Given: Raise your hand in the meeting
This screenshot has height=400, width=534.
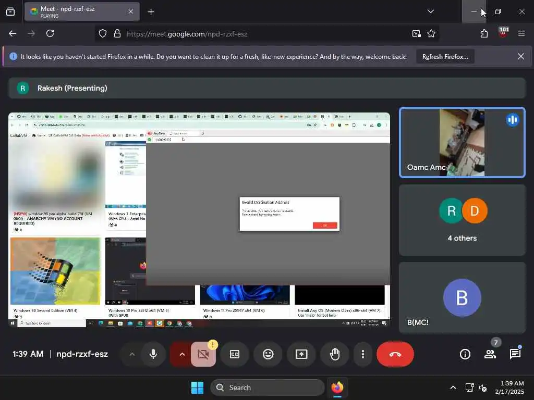Looking at the screenshot, I should point(335,354).
